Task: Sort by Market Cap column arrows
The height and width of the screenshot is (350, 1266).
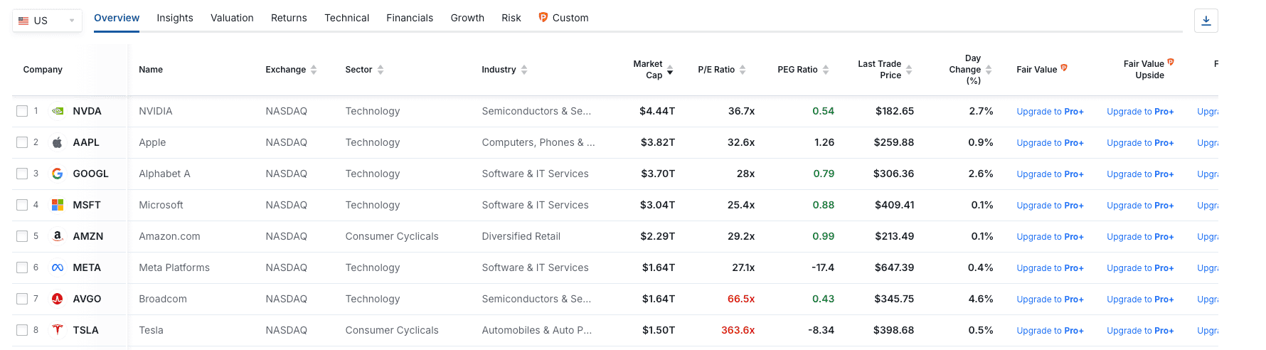Action: (669, 70)
